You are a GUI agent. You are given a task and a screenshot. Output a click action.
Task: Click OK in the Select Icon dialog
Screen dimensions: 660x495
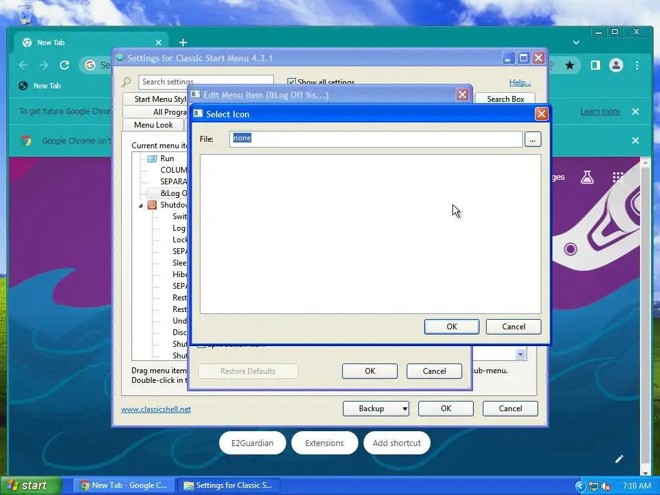pyautogui.click(x=451, y=327)
